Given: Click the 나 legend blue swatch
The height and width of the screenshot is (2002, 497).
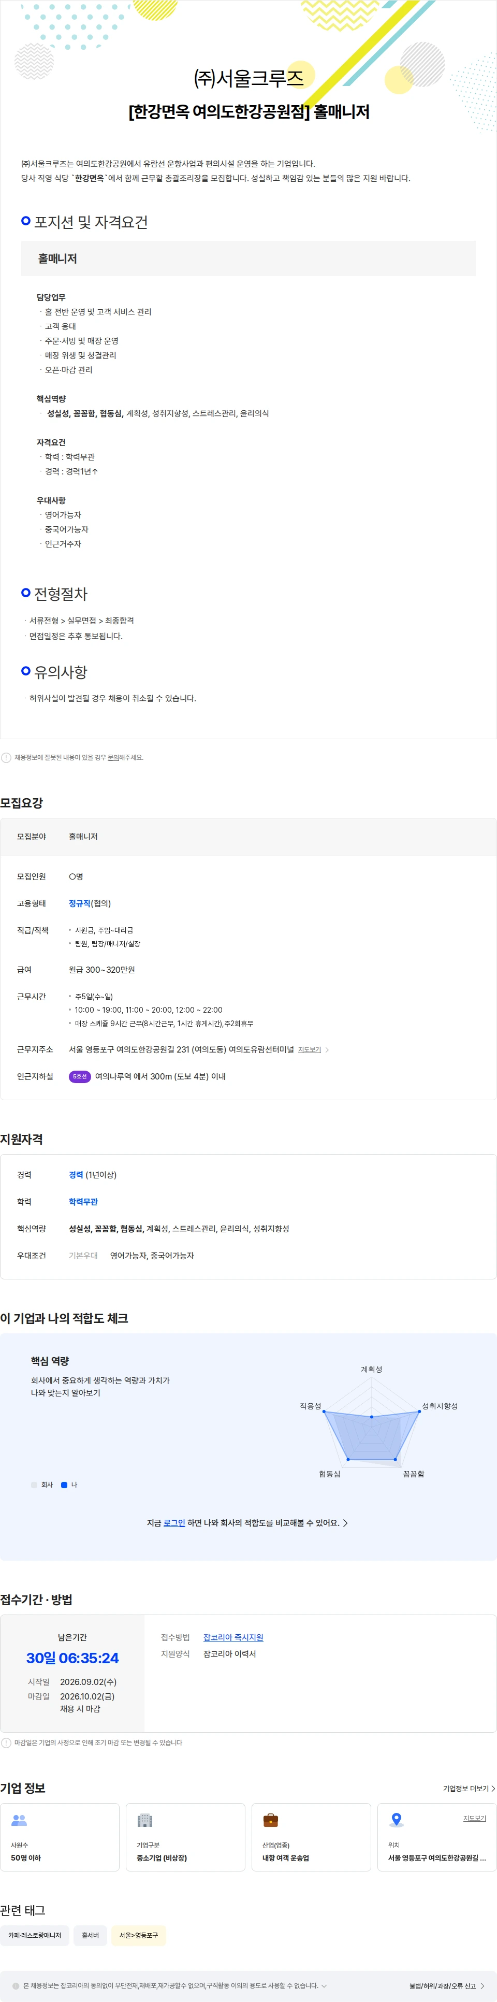Looking at the screenshot, I should (64, 1485).
